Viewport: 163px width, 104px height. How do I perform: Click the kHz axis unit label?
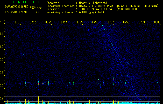click(2, 21)
